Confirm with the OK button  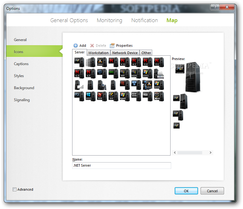tap(186, 191)
